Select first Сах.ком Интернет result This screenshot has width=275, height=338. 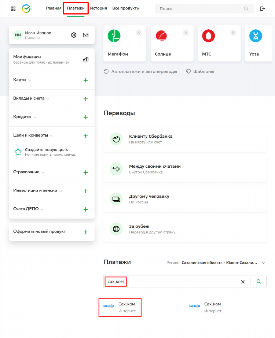(x=120, y=307)
